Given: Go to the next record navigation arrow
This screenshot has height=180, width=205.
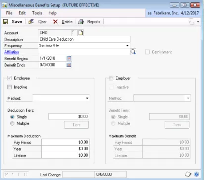Looking at the screenshot, I should click(x=18, y=174).
